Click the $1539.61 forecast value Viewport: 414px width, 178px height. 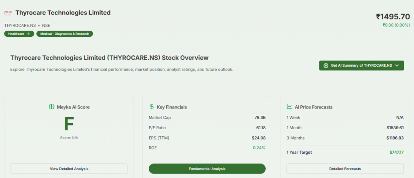coord(395,128)
